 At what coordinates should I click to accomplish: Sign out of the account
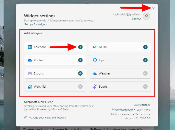(x=136, y=19)
